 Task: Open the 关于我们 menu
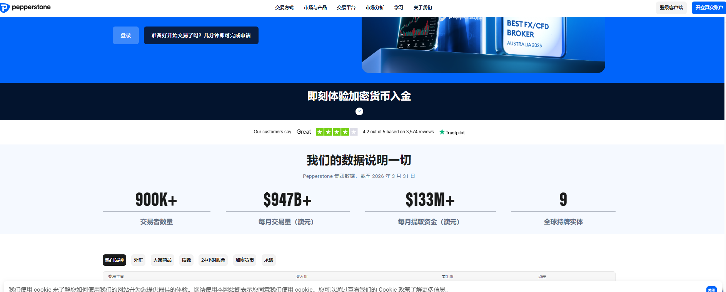pyautogui.click(x=423, y=8)
